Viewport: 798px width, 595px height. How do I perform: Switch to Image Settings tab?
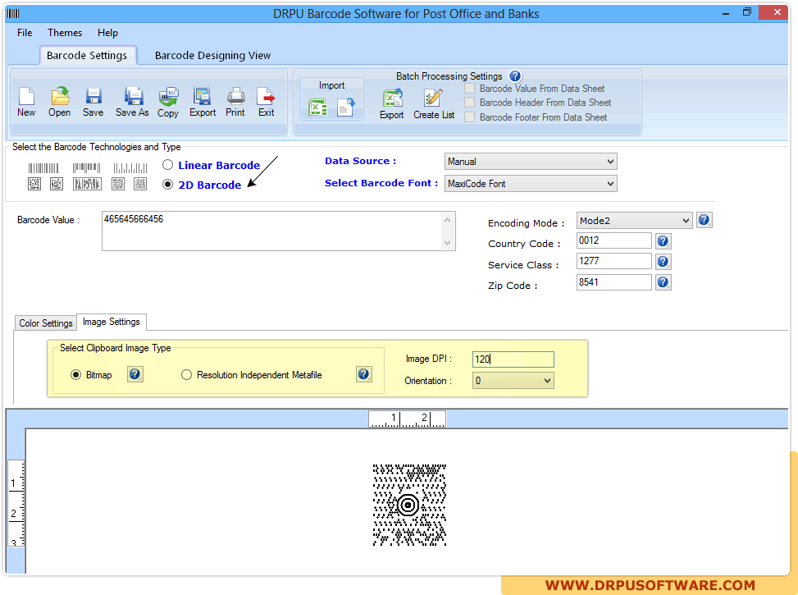[112, 322]
